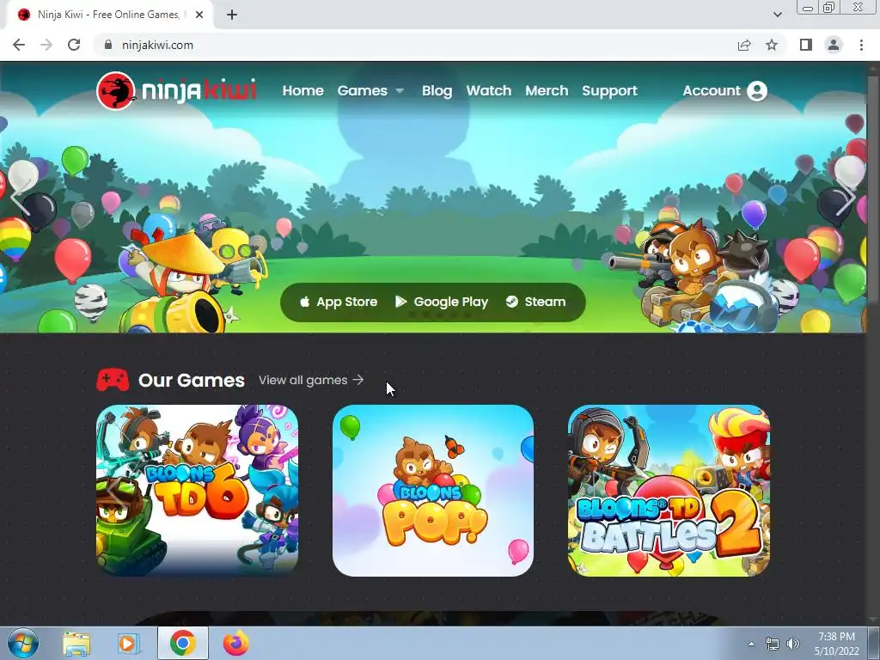Open the Games menu item
This screenshot has height=660, width=880.
tap(362, 91)
